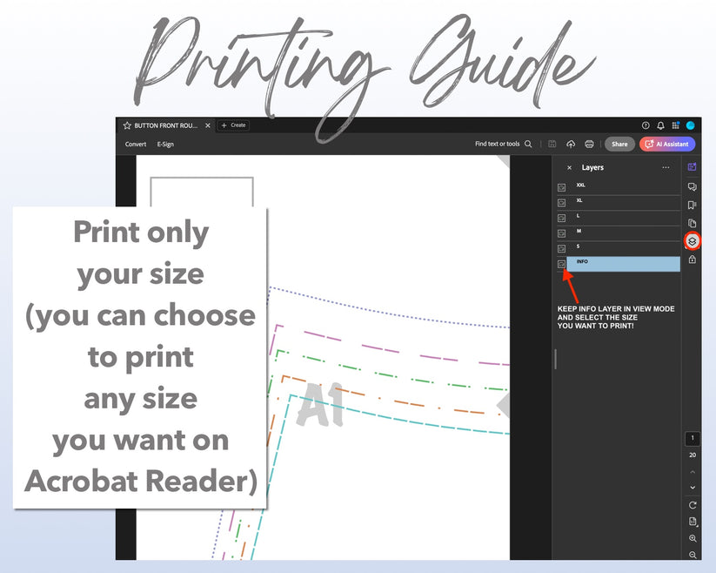Viewport: 716px width, 573px height.
Task: Click the Layers panel resize handle
Action: click(x=554, y=359)
